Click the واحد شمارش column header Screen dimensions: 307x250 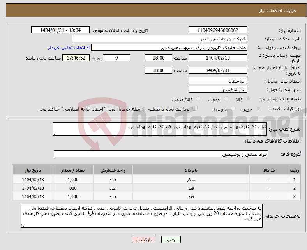pyautogui.click(x=113, y=170)
